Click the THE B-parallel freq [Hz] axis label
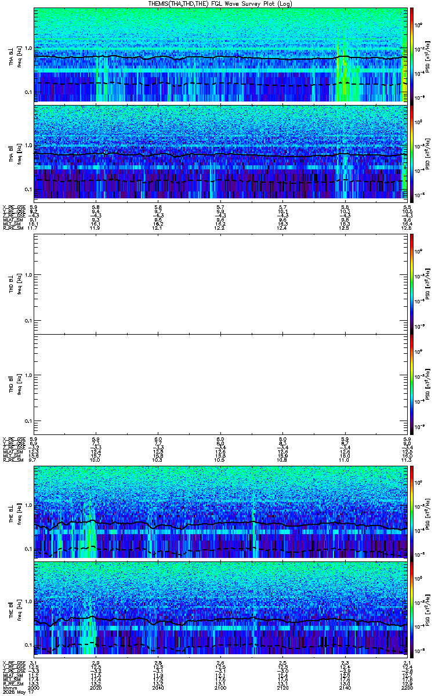This screenshot has height=696, width=435. (x=19, y=609)
